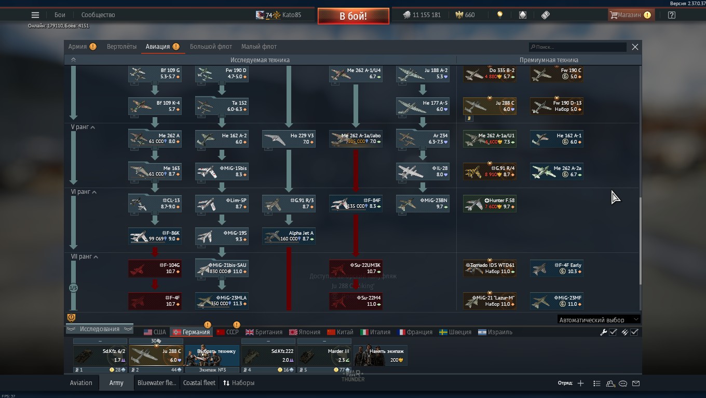Viewport: 706px width, 398px height.
Task: Select the Ho 229 V3 flying wing
Action: coord(289,139)
